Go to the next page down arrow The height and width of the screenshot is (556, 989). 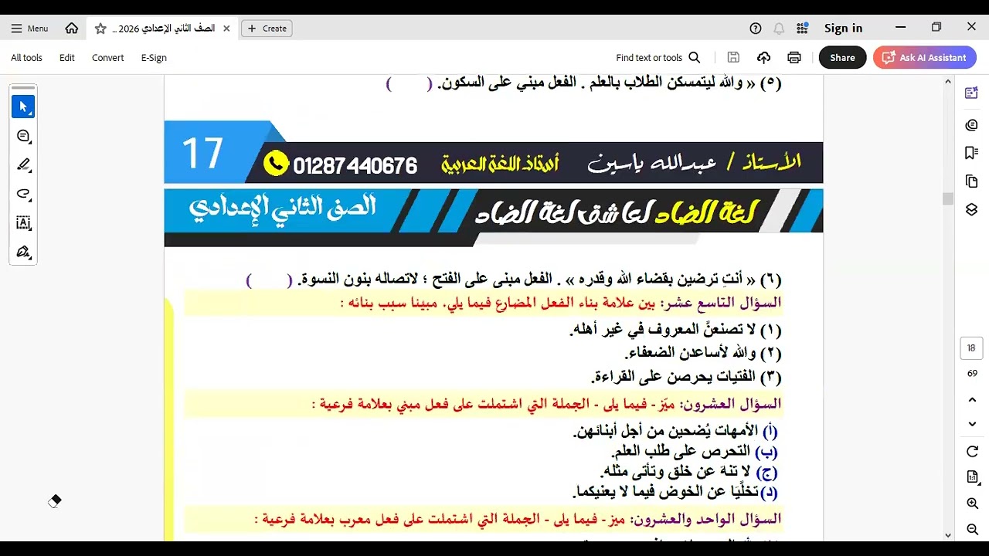(972, 424)
